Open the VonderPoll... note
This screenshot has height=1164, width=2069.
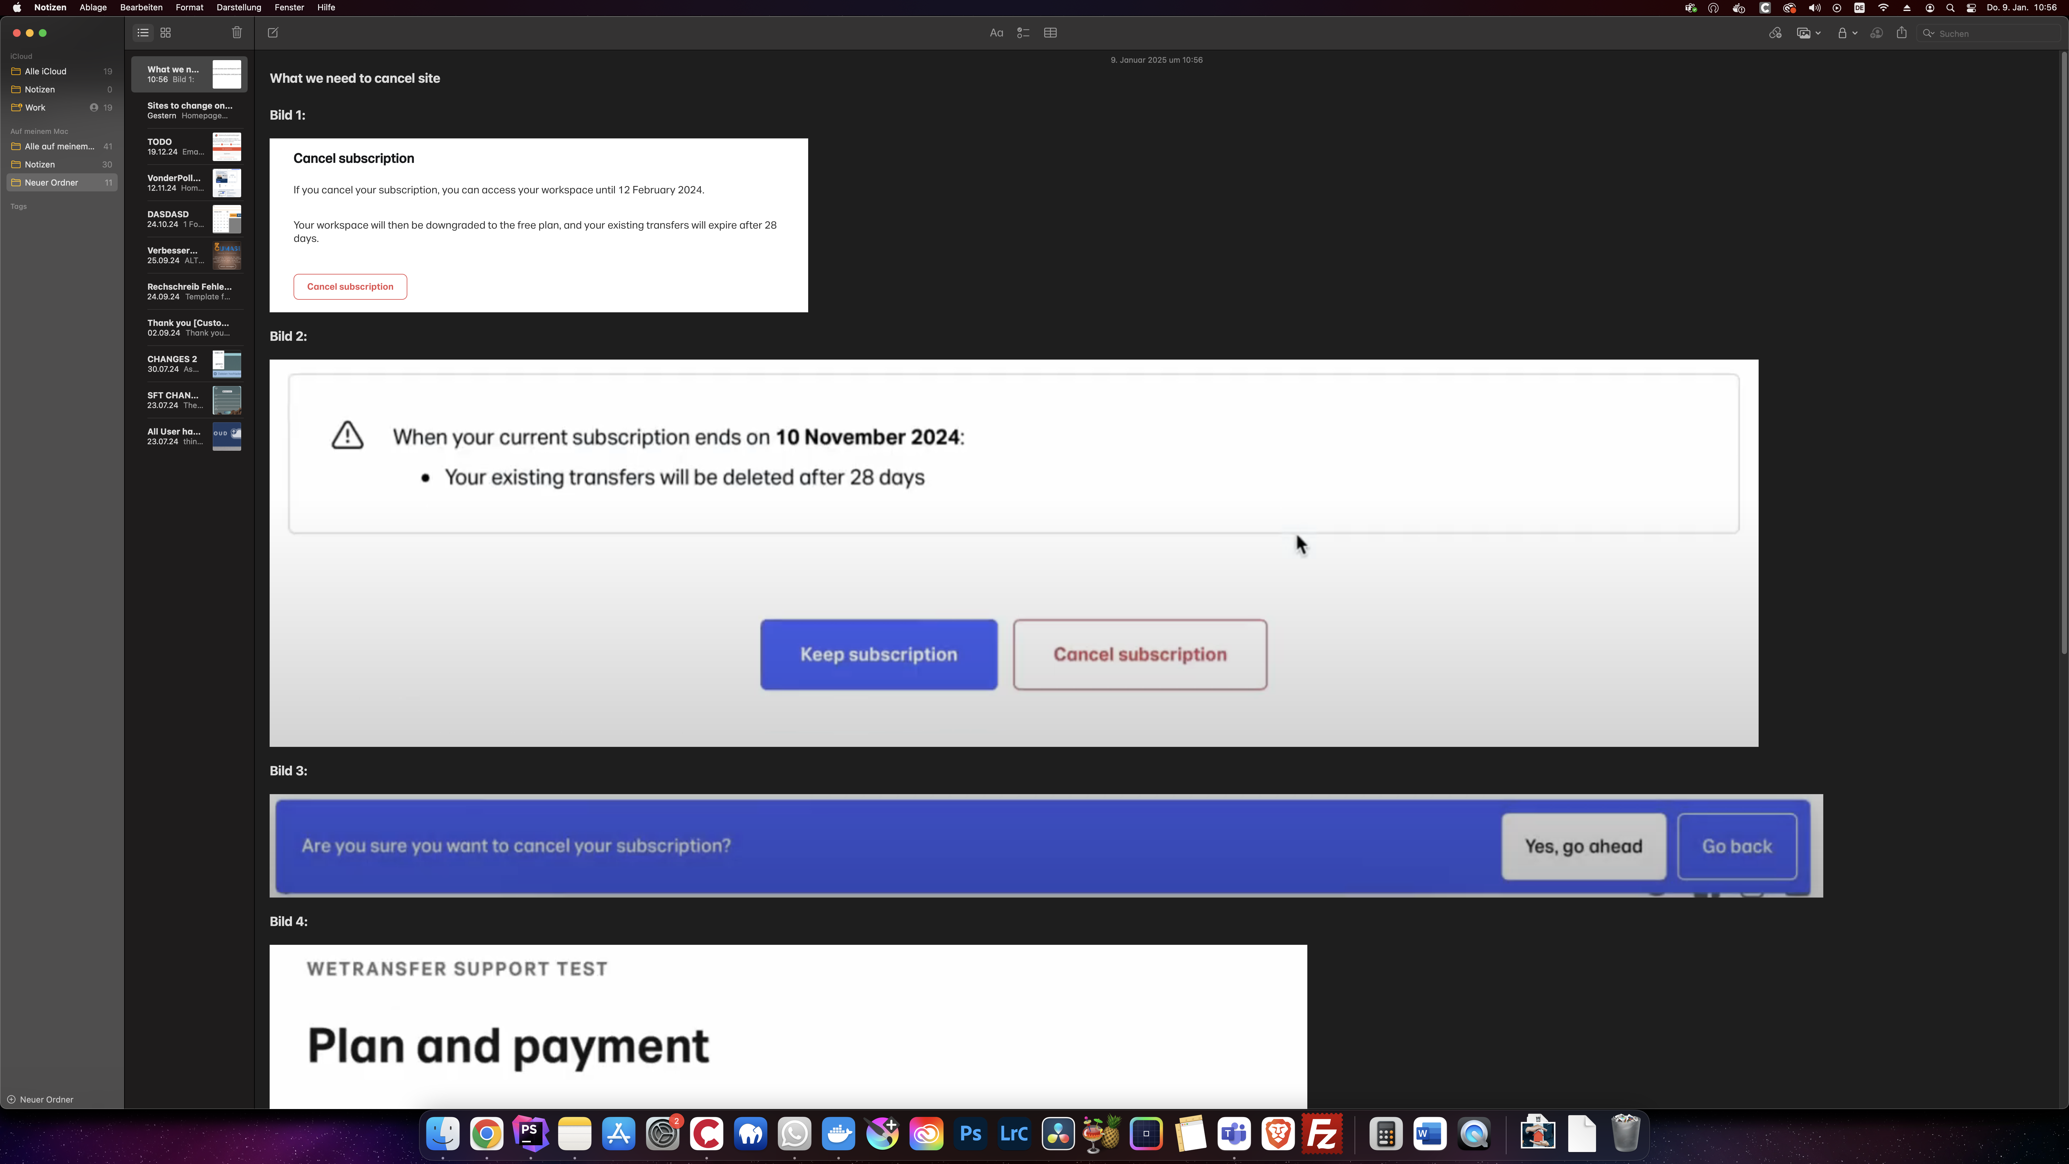click(189, 182)
